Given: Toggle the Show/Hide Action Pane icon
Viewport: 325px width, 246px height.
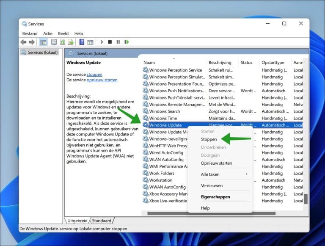Looking at the screenshot, I should pos(91,42).
